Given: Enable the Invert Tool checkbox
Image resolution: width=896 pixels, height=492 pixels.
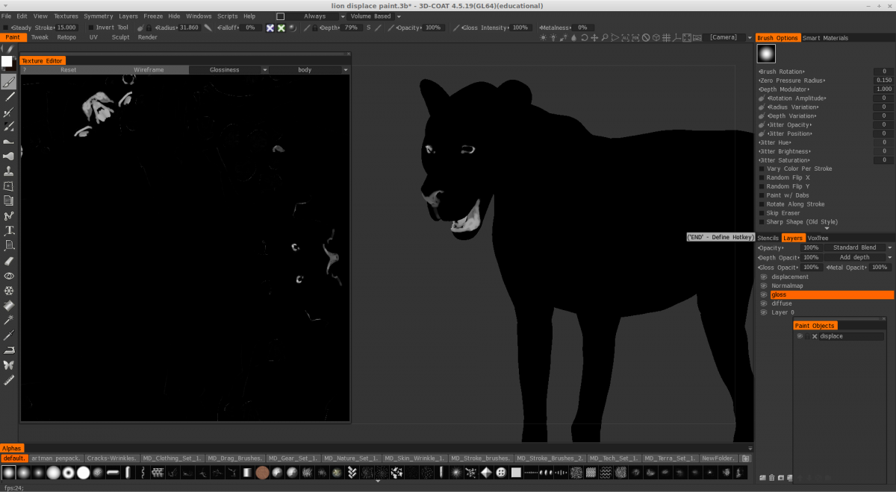Looking at the screenshot, I should pyautogui.click(x=90, y=28).
